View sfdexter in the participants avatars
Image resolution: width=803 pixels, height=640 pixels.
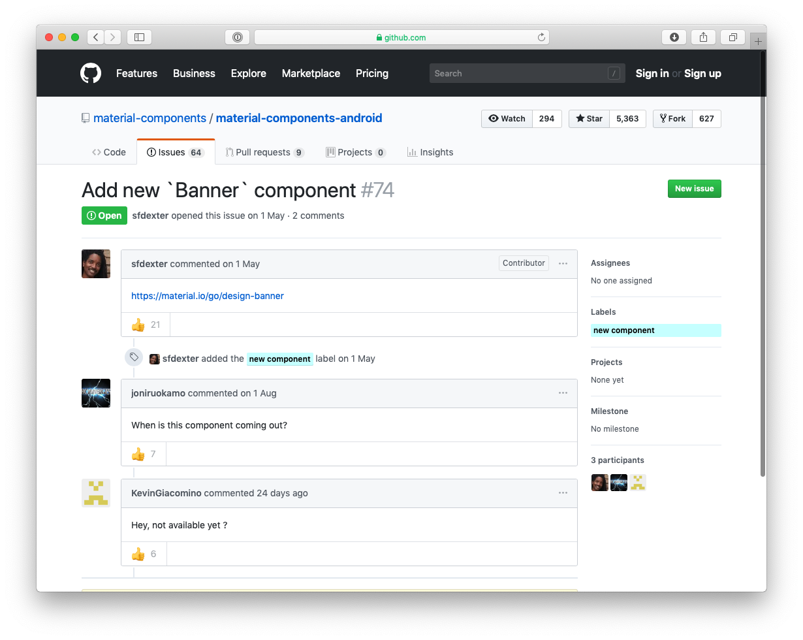(x=599, y=483)
